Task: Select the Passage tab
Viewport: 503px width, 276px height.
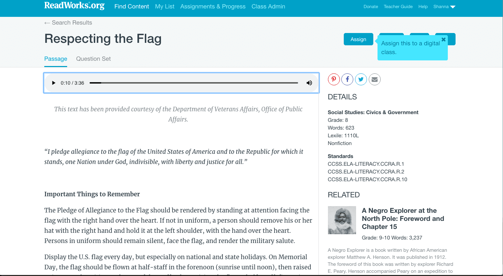Action: tap(56, 59)
